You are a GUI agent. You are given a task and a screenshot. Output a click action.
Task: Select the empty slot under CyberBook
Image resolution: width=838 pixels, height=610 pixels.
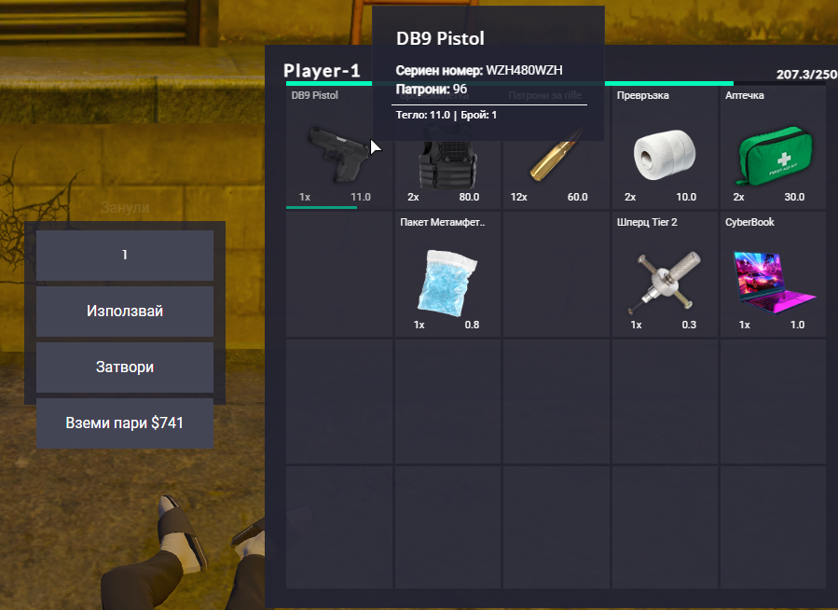(x=773, y=401)
